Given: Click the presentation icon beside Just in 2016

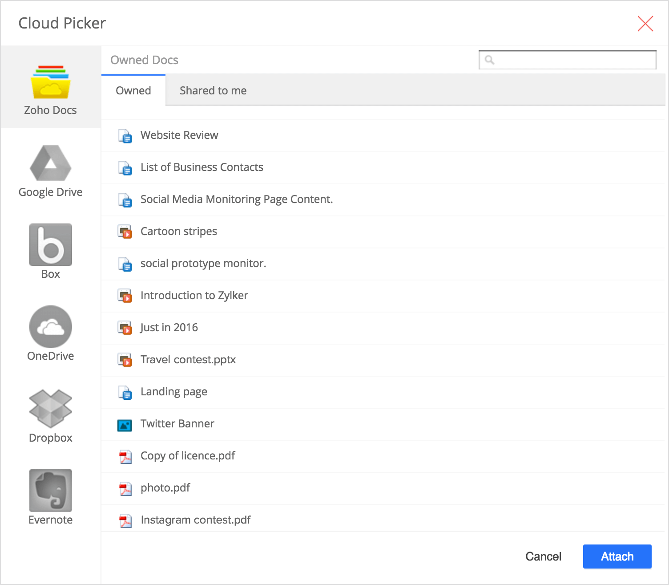Looking at the screenshot, I should point(125,328).
